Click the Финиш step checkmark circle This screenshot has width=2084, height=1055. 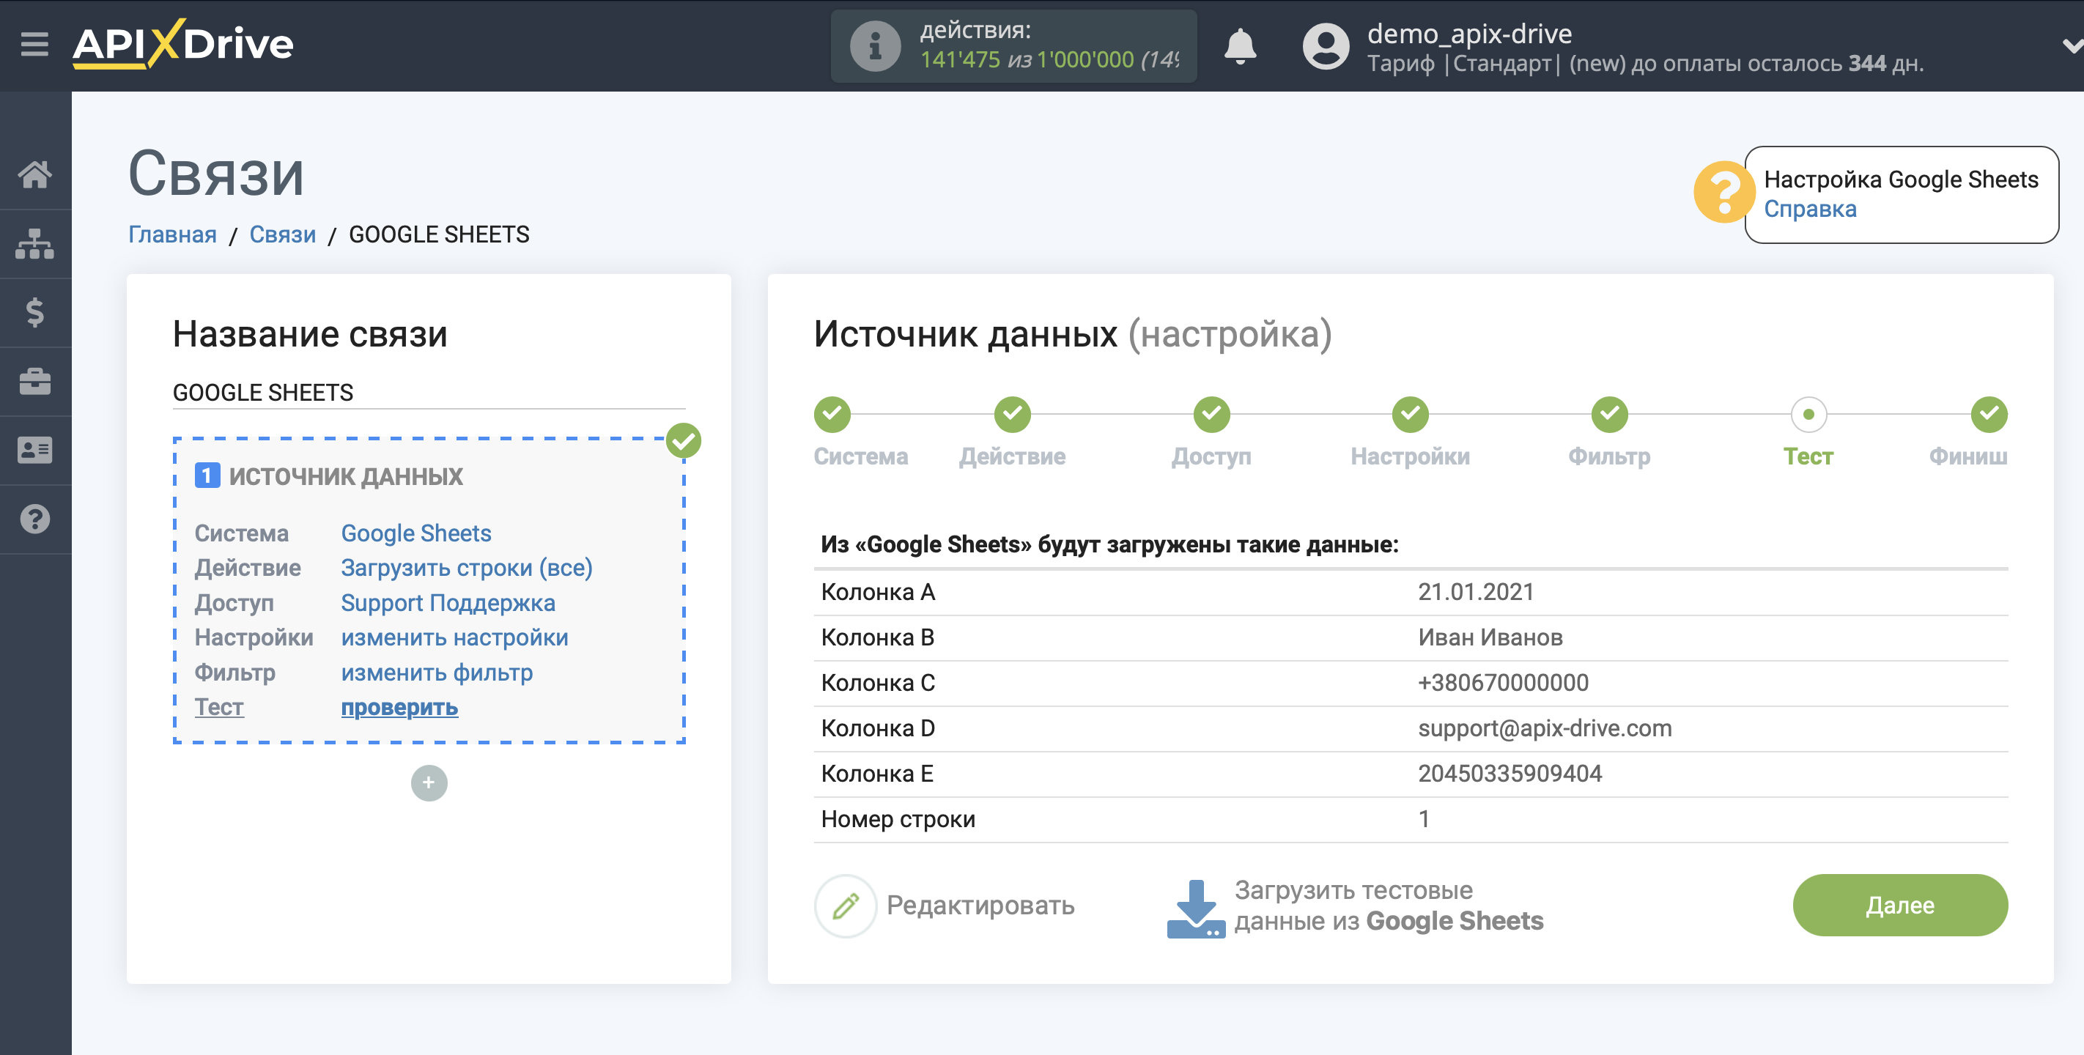pyautogui.click(x=1989, y=414)
